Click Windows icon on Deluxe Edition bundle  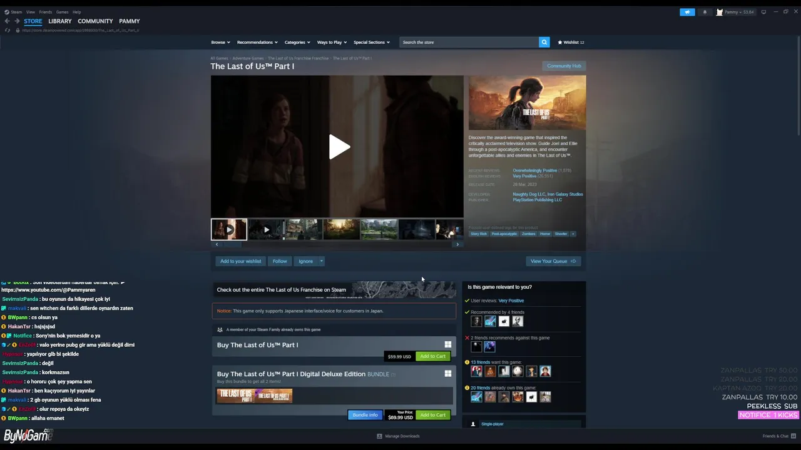(x=448, y=374)
